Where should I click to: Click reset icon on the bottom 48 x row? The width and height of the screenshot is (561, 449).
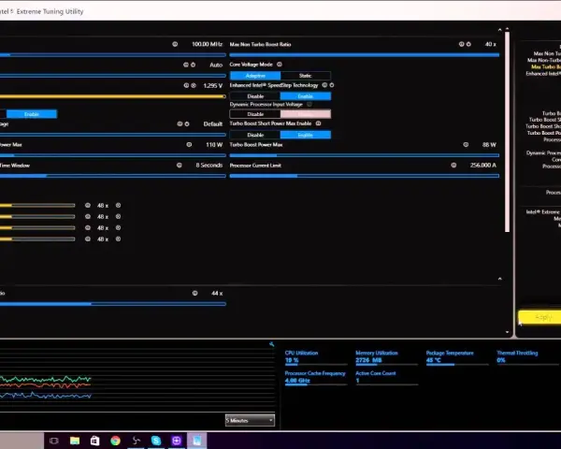(x=118, y=239)
